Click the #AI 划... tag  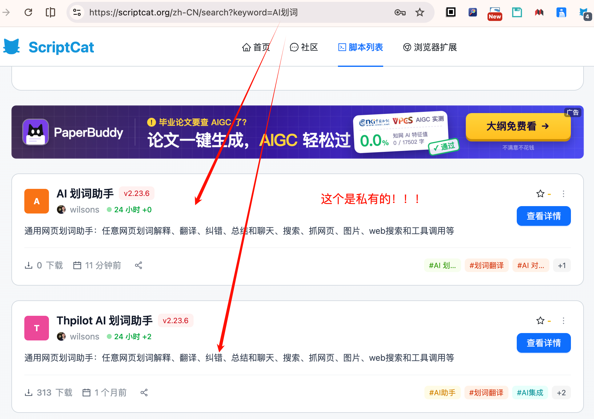(442, 265)
